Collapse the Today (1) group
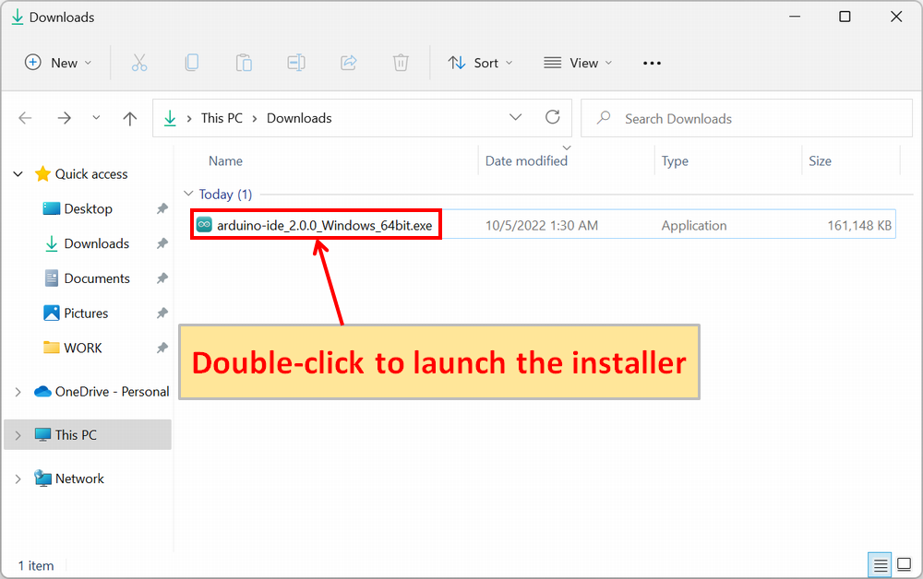The width and height of the screenshot is (923, 579). 188,194
